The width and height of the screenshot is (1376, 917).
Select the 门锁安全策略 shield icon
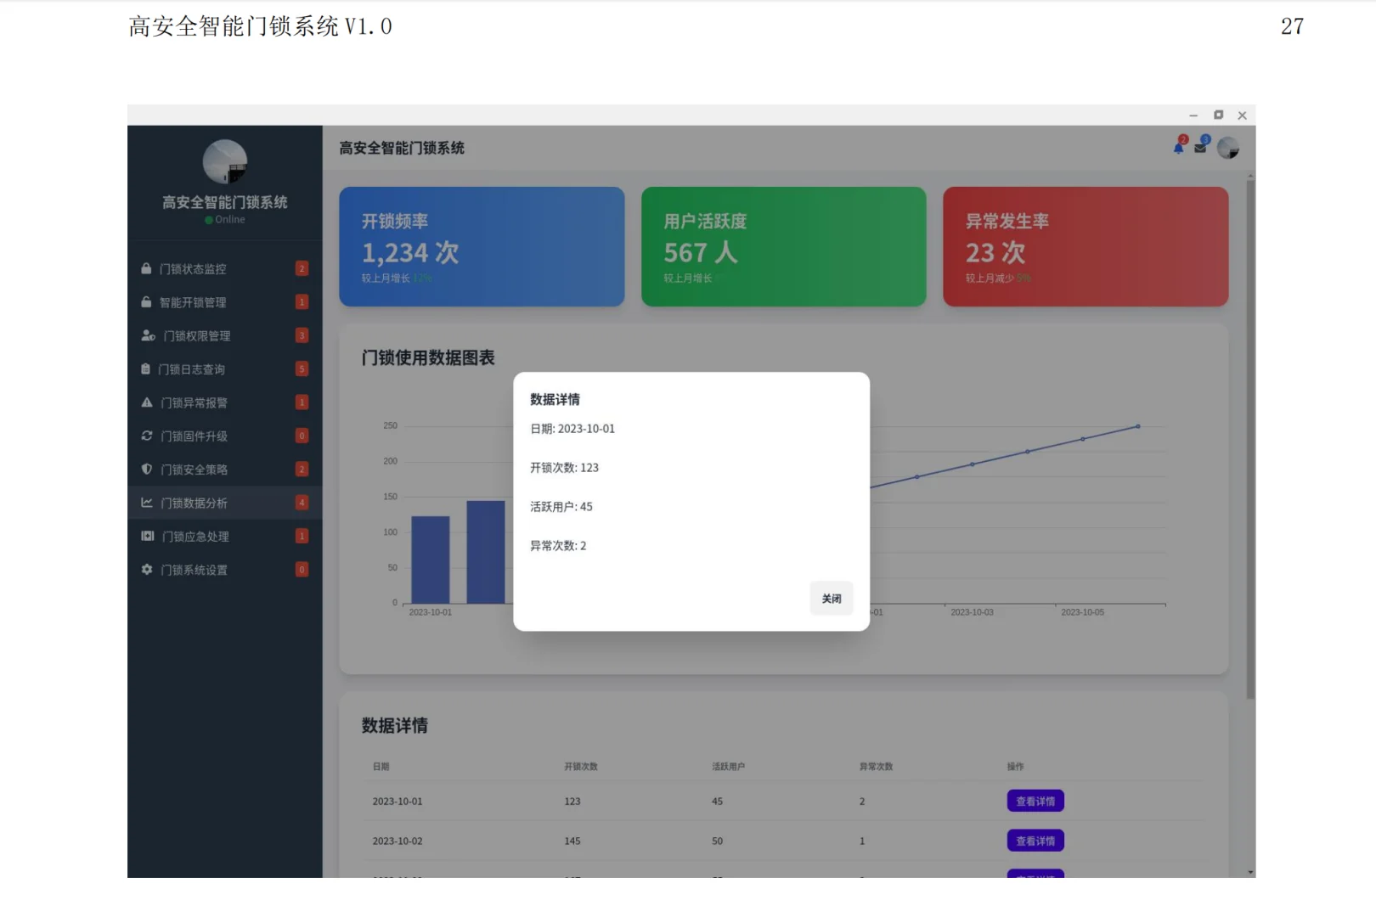[146, 469]
